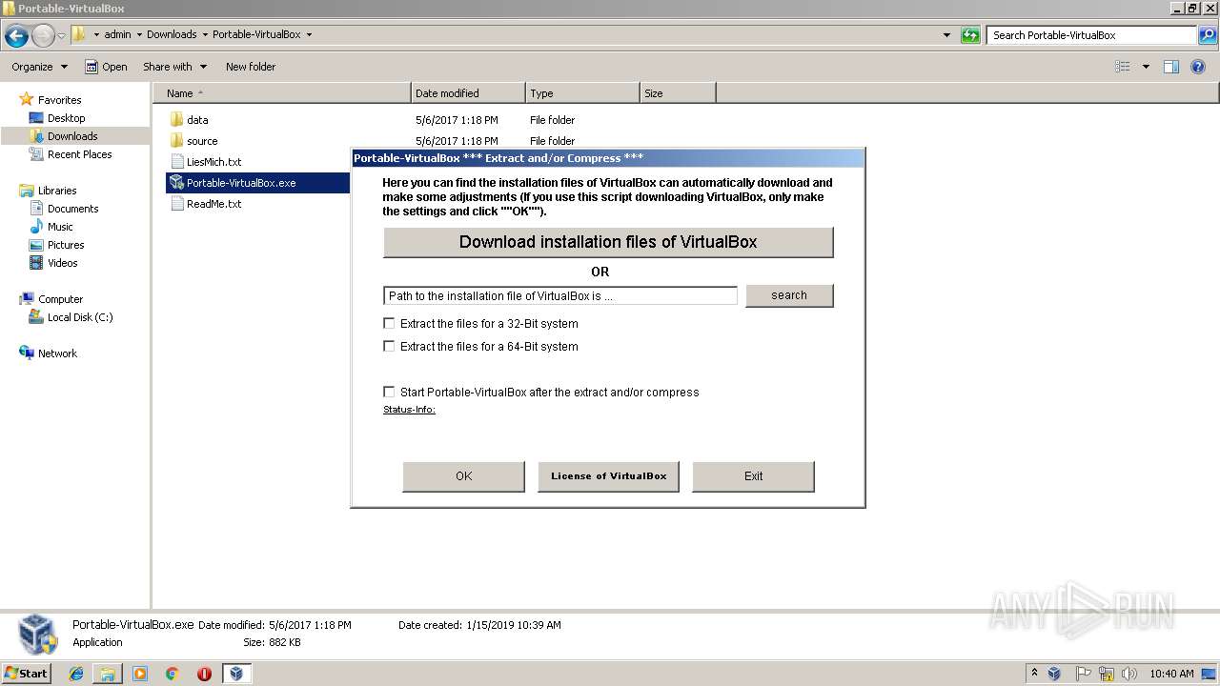Click the Change your view icon
1220x686 pixels.
(x=1123, y=67)
